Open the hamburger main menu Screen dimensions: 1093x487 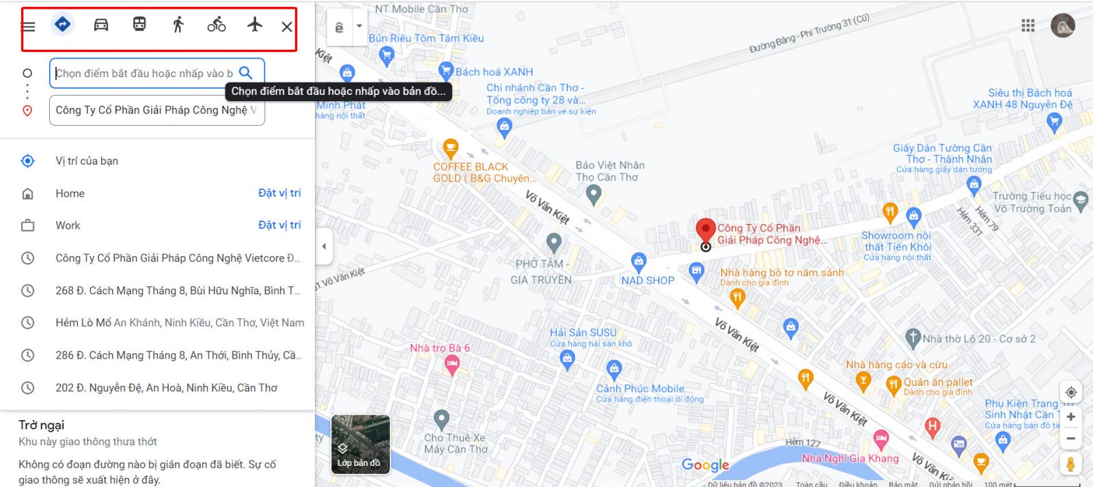pyautogui.click(x=28, y=27)
